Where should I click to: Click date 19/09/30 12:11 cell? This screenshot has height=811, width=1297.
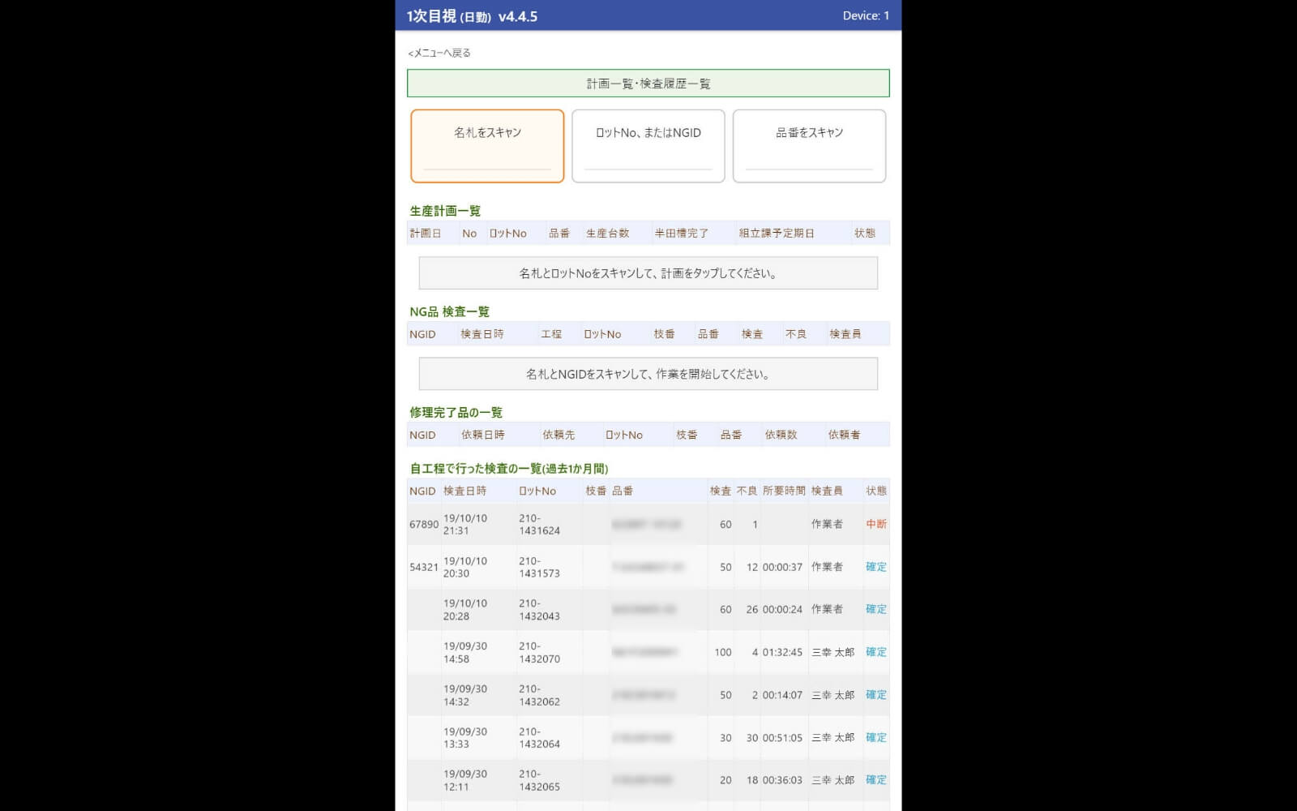point(465,780)
